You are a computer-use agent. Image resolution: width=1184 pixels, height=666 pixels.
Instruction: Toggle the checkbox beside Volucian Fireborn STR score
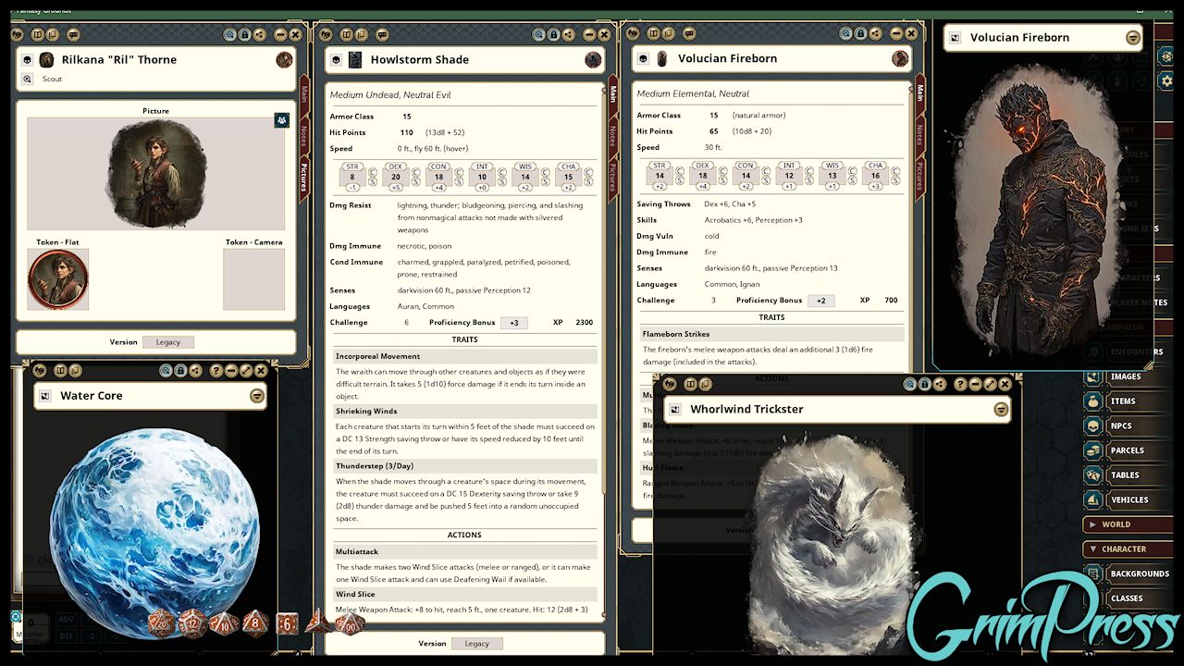pyautogui.click(x=680, y=170)
